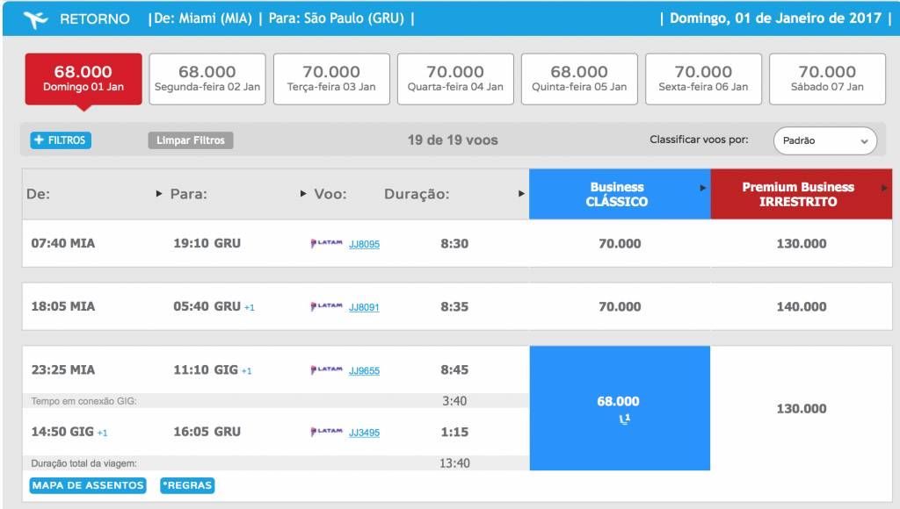The image size is (900, 509).
Task: Choose 140.000 Premium fare for the 18:05 flight
Action: pyautogui.click(x=802, y=306)
